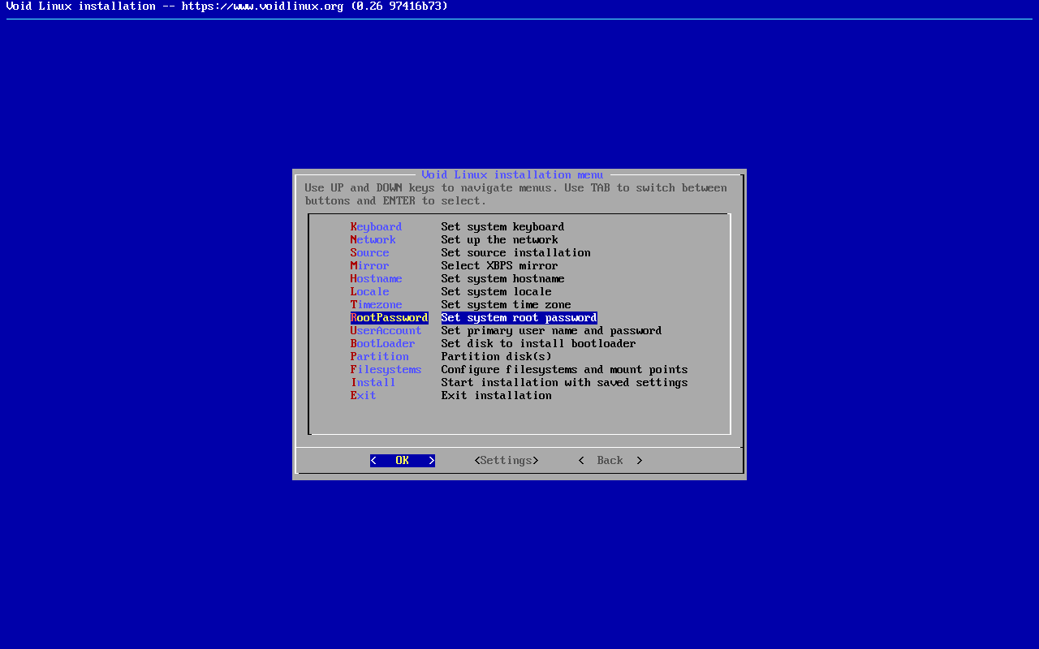Image resolution: width=1039 pixels, height=649 pixels.
Task: Click 'Set system root password' description
Action: pyautogui.click(x=519, y=318)
